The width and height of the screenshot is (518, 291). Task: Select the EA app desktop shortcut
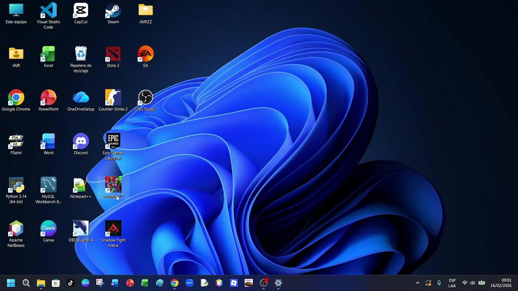pos(146,57)
